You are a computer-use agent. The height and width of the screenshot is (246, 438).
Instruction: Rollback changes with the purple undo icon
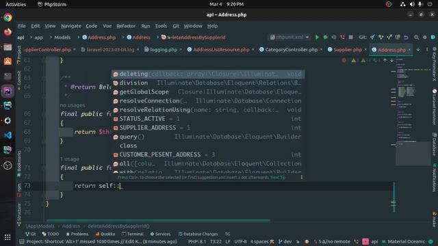(x=406, y=37)
